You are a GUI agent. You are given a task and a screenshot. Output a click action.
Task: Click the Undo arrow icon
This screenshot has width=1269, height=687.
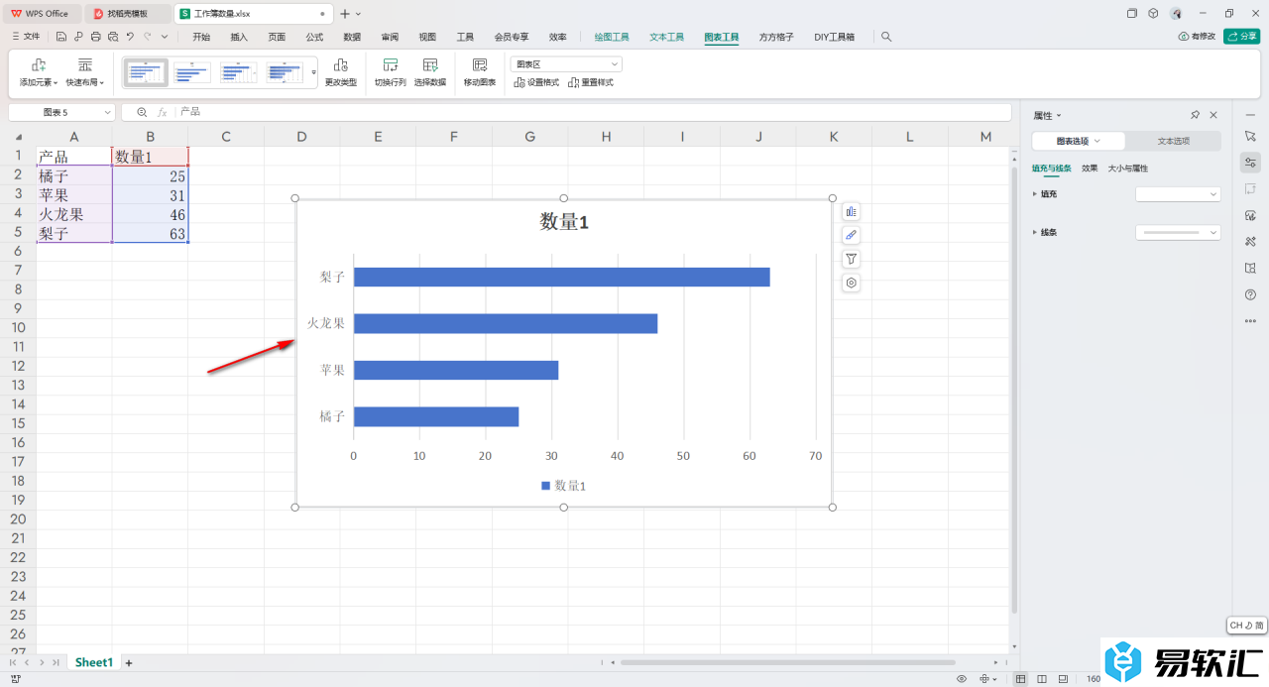[130, 37]
